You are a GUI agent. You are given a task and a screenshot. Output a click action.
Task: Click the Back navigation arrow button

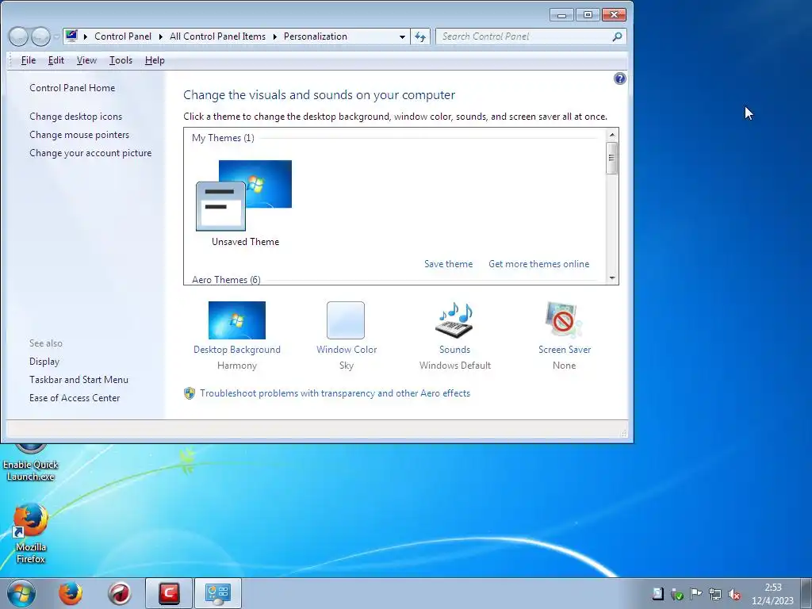pos(18,36)
